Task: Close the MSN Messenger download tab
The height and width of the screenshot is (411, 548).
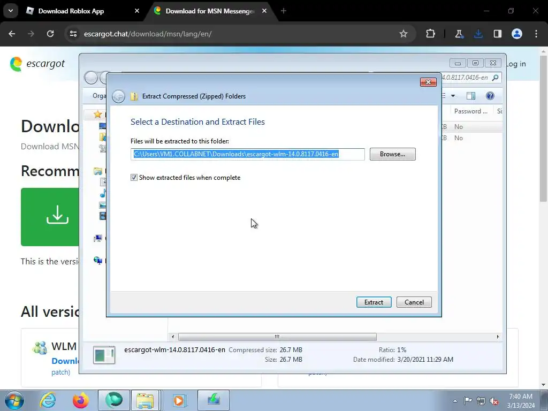Action: [264, 11]
